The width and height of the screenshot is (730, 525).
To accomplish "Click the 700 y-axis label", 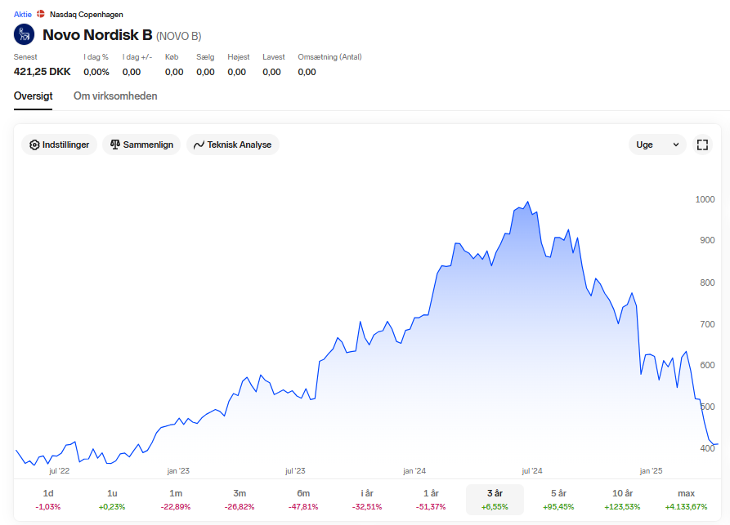I will click(x=707, y=324).
